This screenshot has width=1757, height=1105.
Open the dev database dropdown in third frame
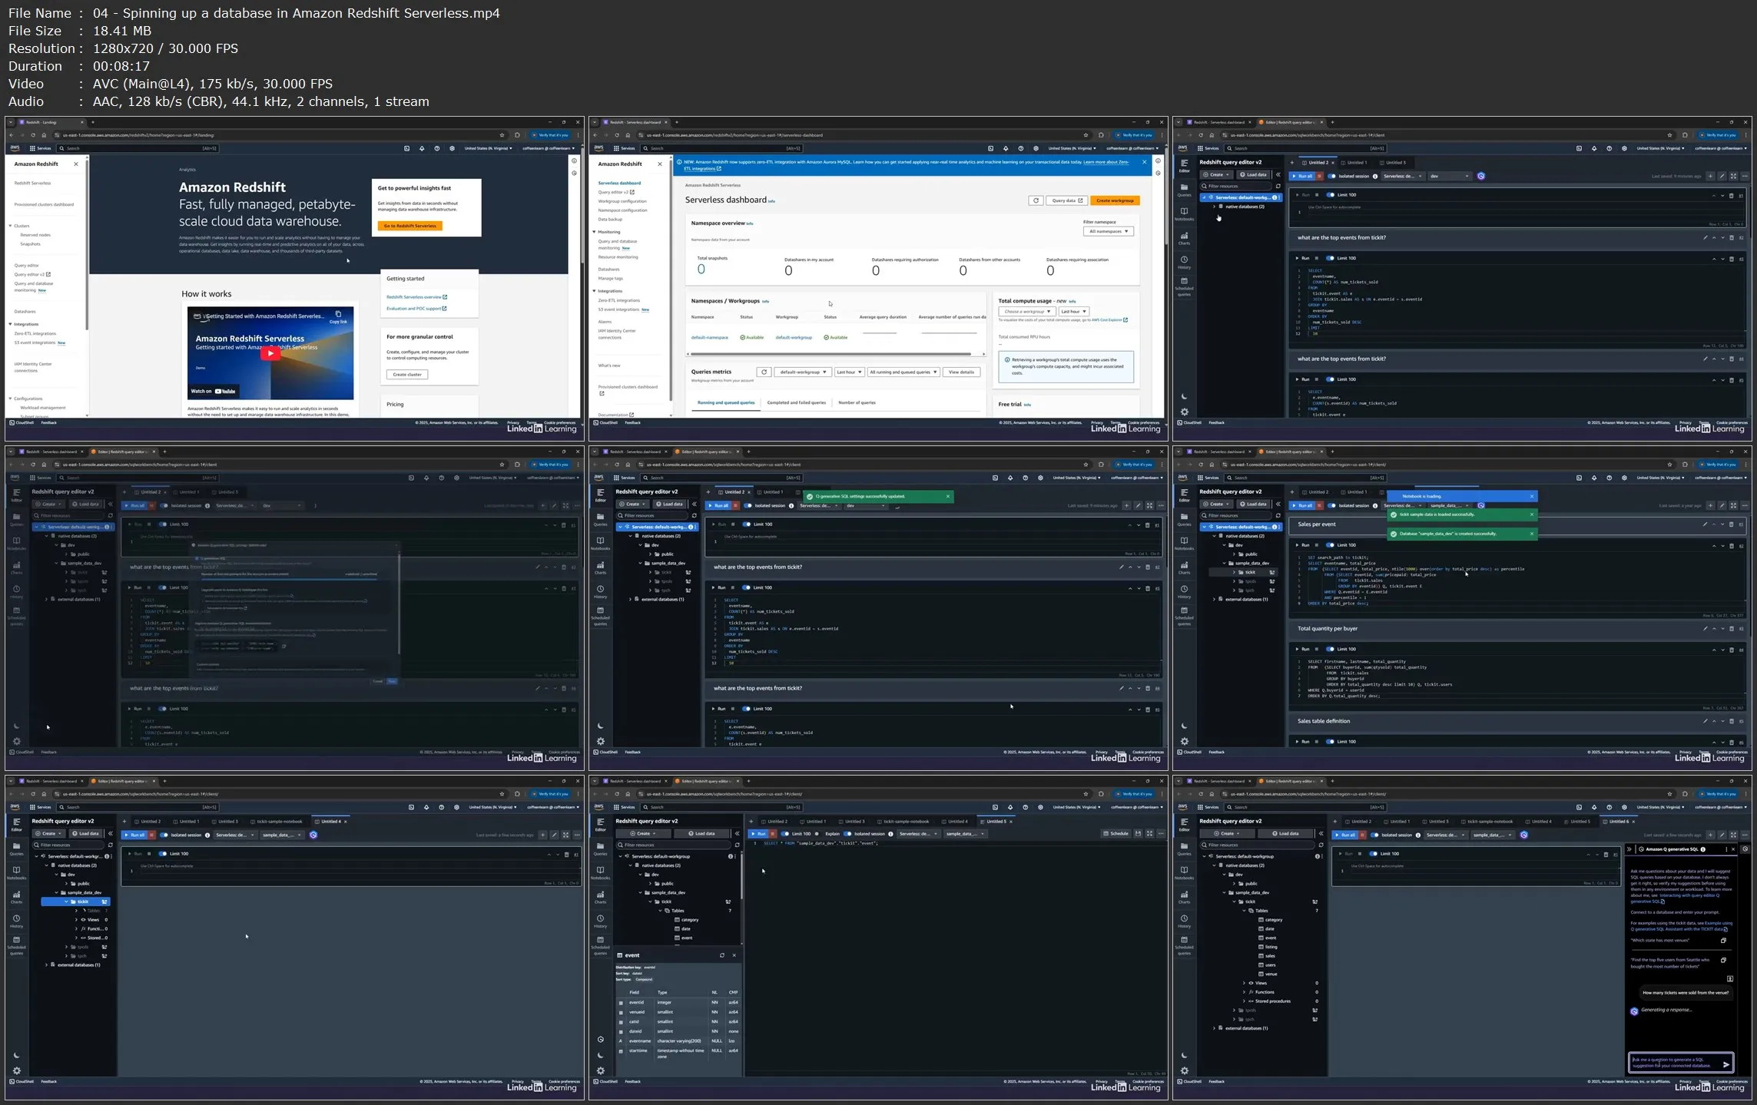[1448, 176]
